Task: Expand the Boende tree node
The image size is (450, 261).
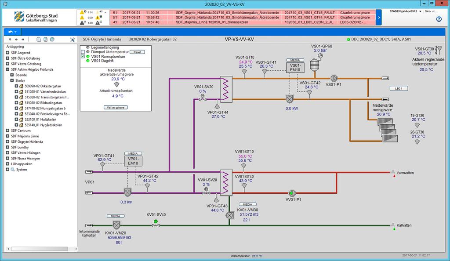Action: click(12, 75)
